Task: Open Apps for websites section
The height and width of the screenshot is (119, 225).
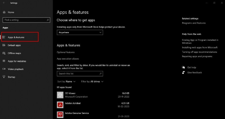Action: pyautogui.click(x=17, y=61)
